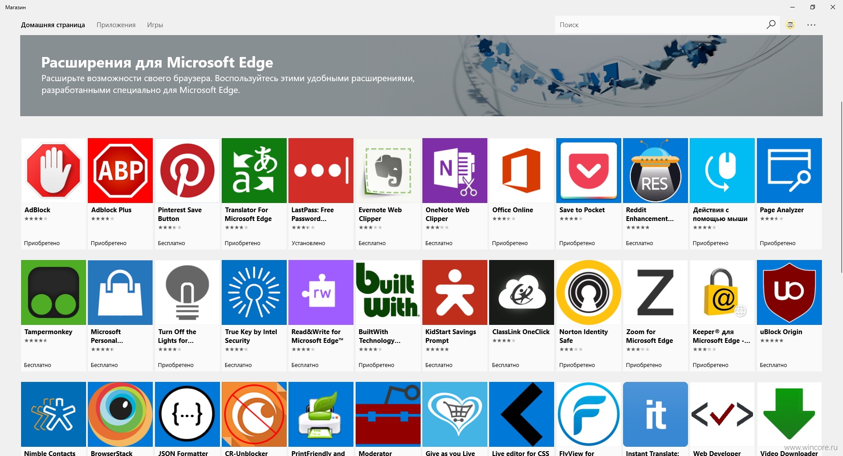Image resolution: width=843 pixels, height=456 pixels.
Task: Click the Save to Pocket star rating
Action: tap(571, 219)
